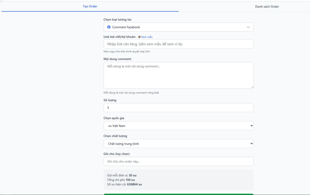Click the 'Giá mỗi đơn vị: 30 xu' line

tap(122, 175)
